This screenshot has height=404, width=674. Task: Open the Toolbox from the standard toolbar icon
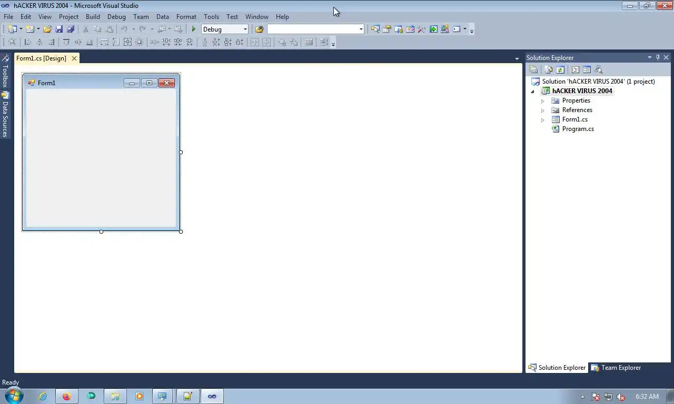[x=421, y=29]
